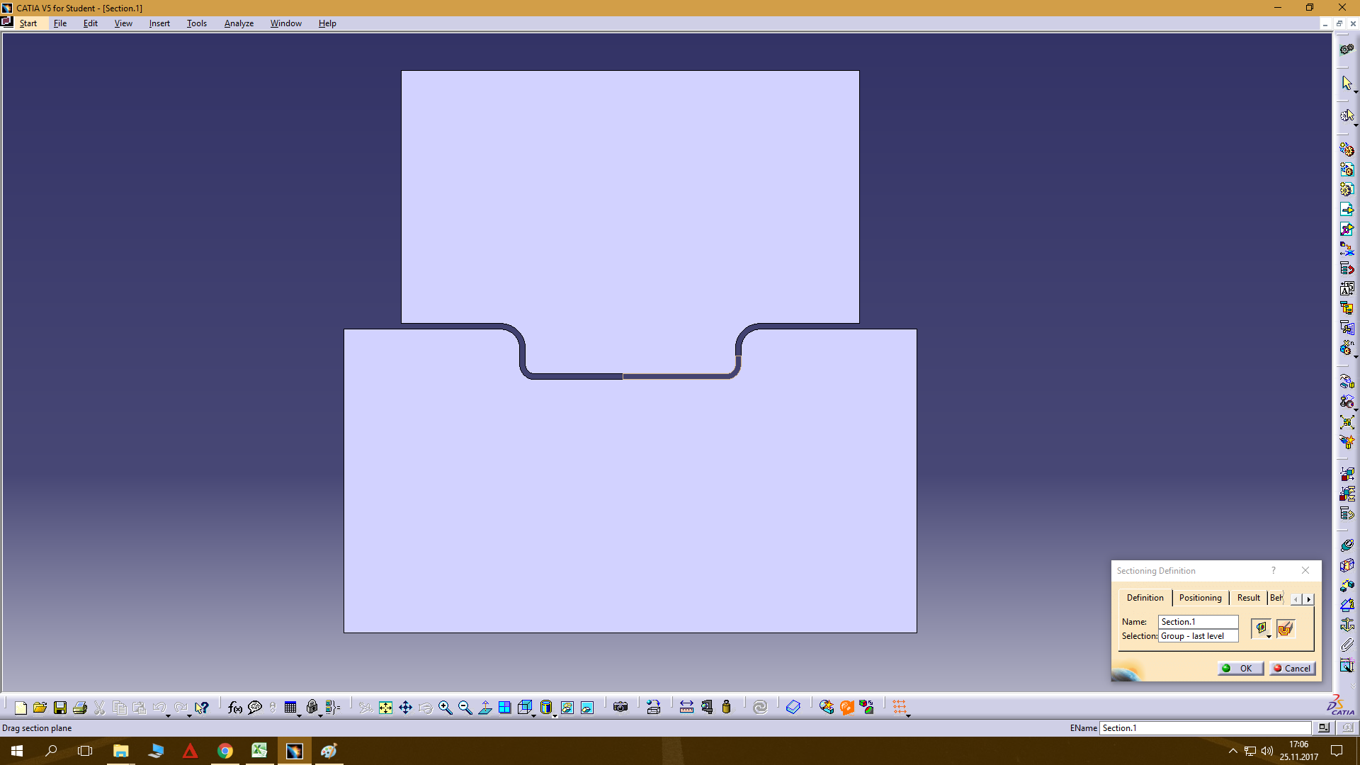Image resolution: width=1360 pixels, height=765 pixels.
Task: Open the Formula f(x) tool
Action: (235, 708)
